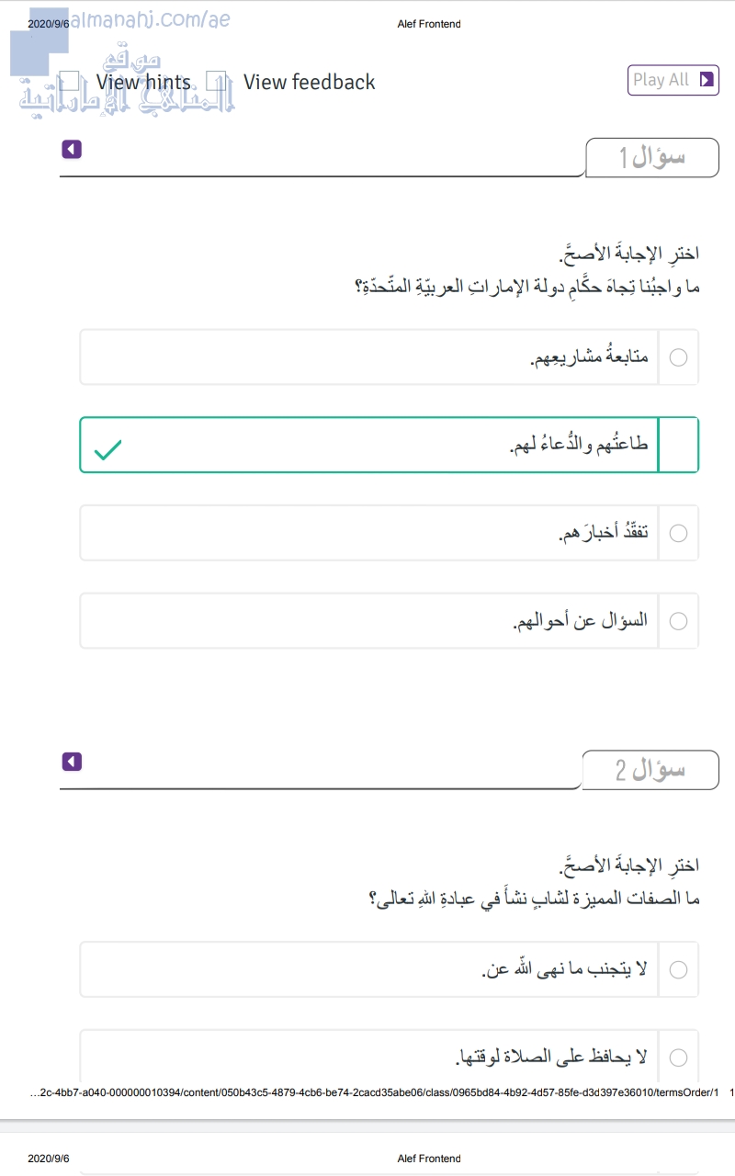The width and height of the screenshot is (735, 1176).
Task: Click the selector box of answer طاعتهم والدعاء لهم
Action: [678, 446]
